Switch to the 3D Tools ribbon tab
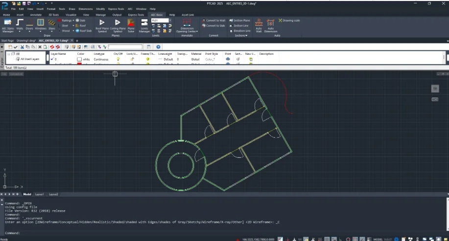 [x=53, y=15]
